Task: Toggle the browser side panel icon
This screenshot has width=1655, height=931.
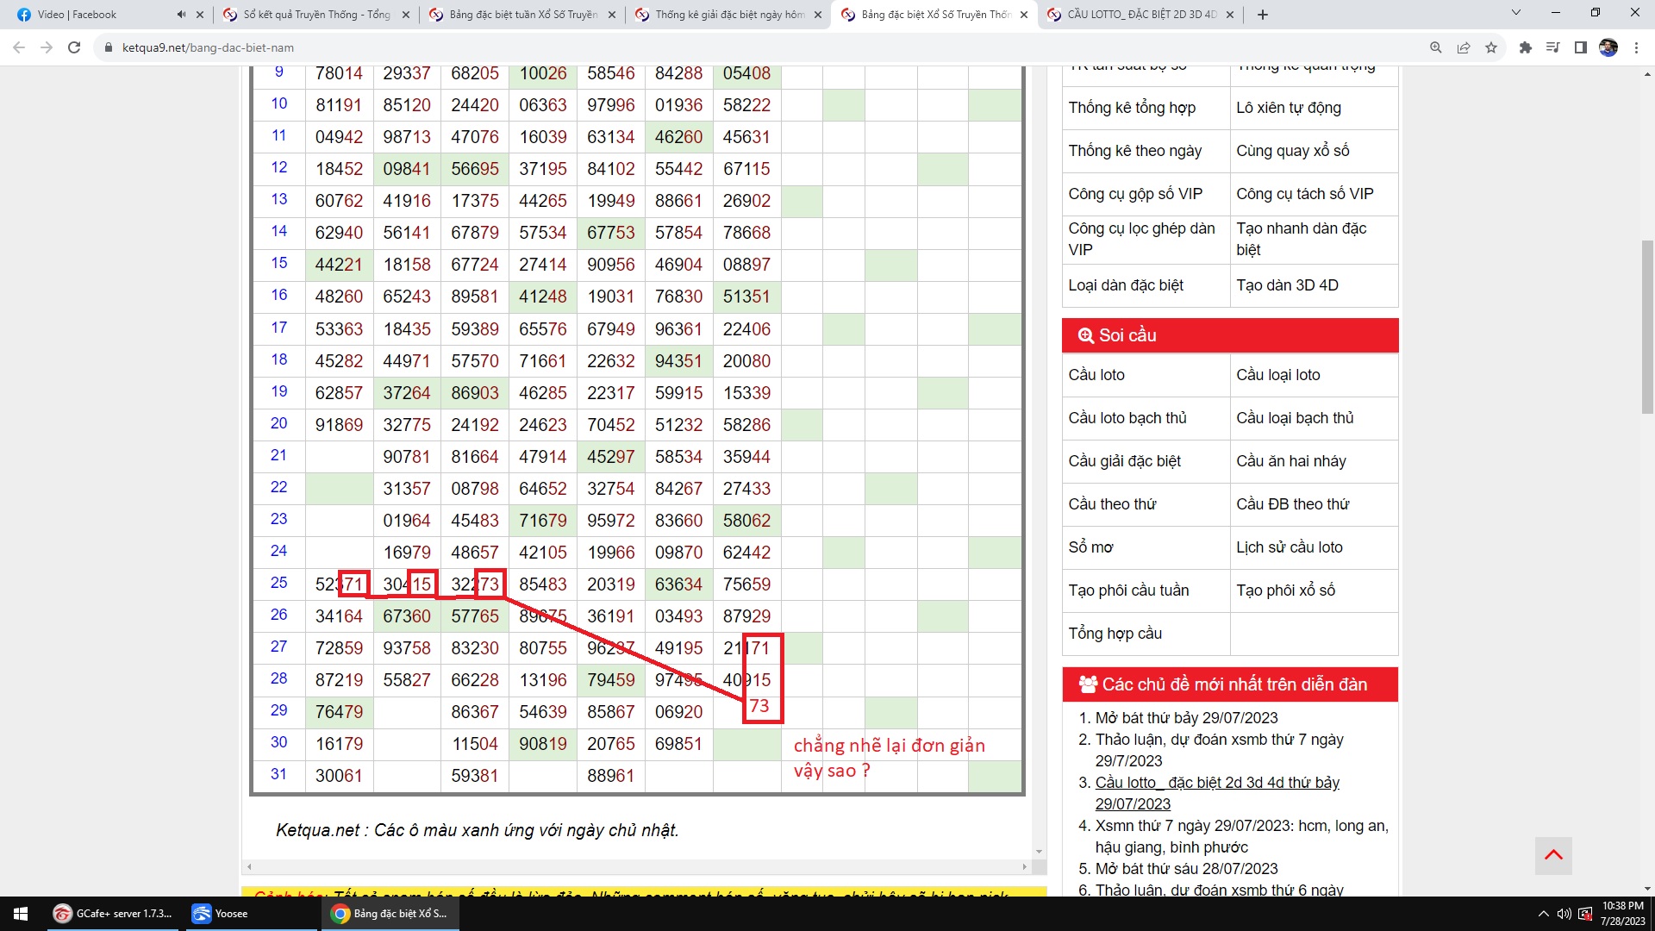Action: click(1580, 47)
